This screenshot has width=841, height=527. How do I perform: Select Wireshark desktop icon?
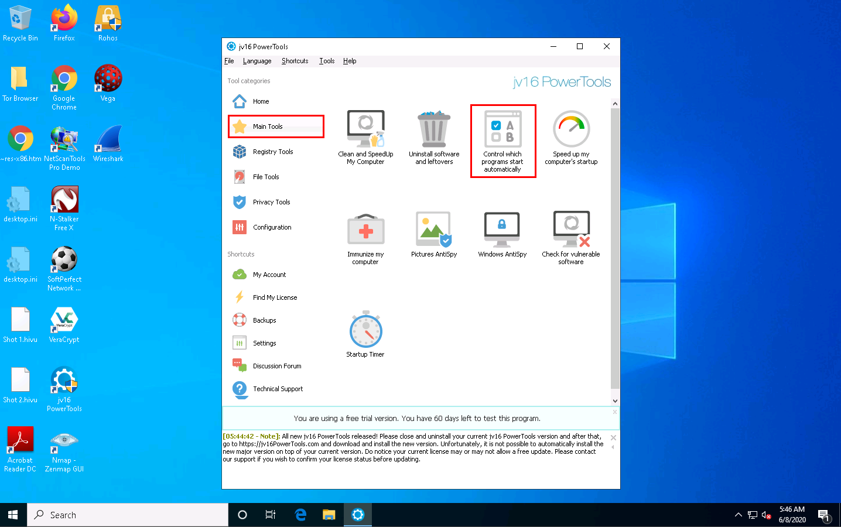coord(108,143)
